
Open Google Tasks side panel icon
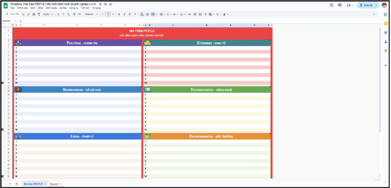[386, 33]
